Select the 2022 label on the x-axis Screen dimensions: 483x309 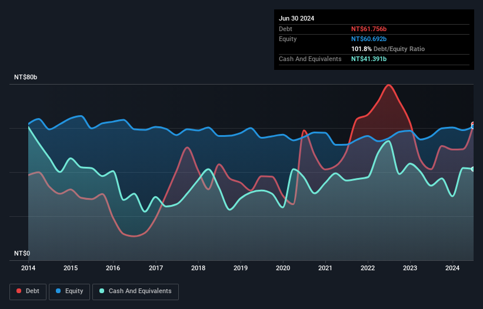368,268
